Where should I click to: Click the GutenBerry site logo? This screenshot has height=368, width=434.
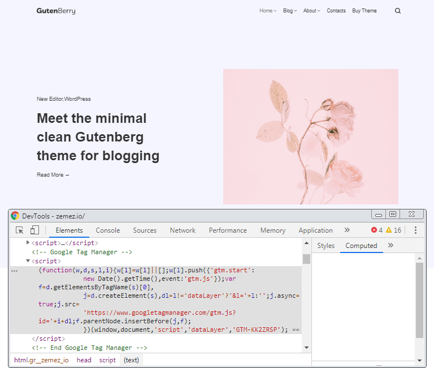pyautogui.click(x=56, y=11)
